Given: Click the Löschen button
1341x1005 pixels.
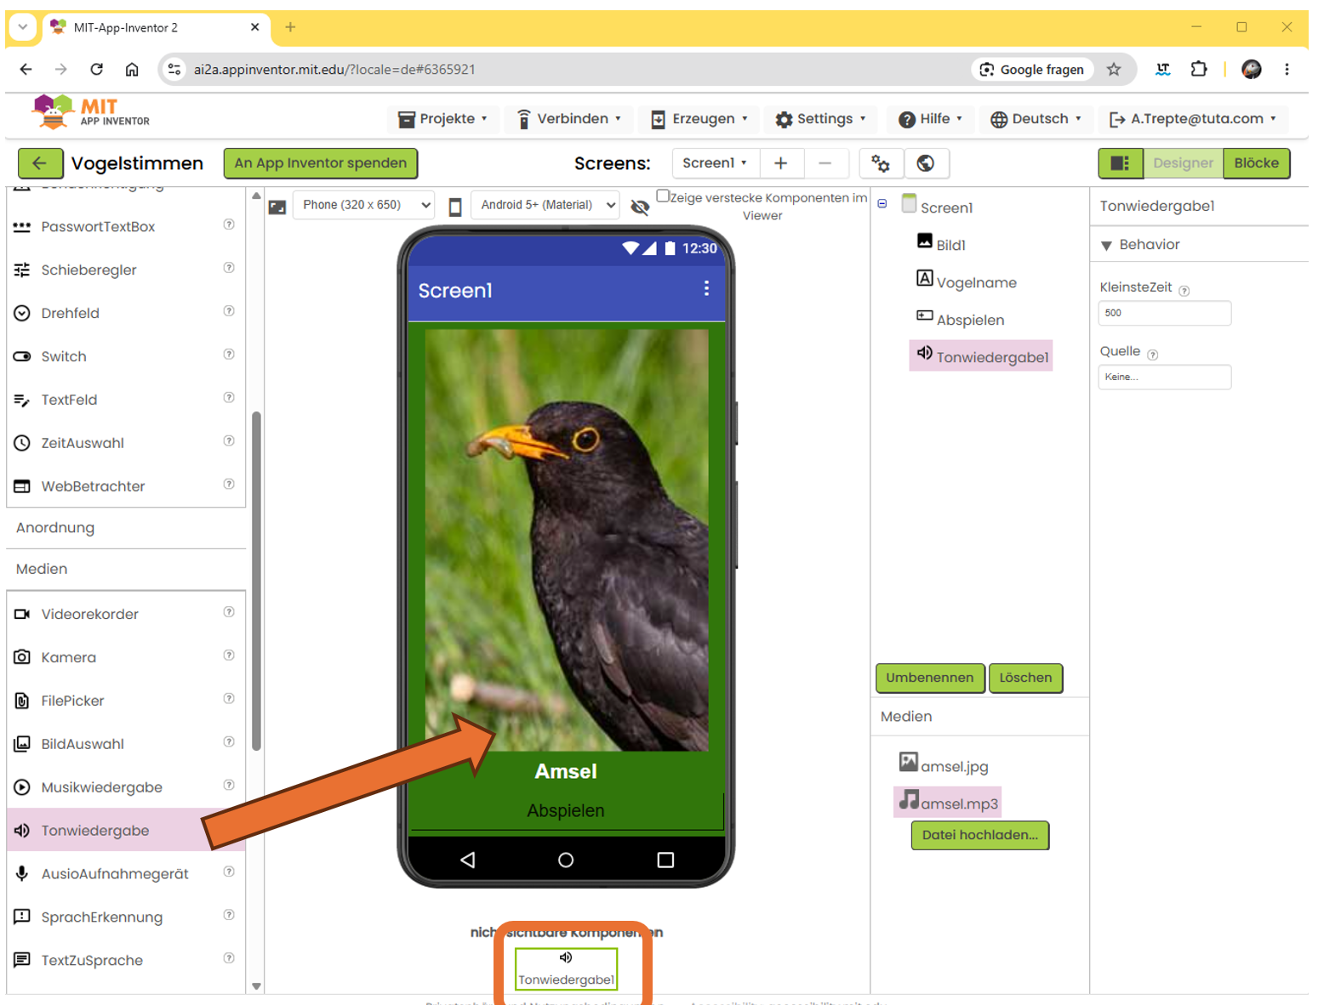Looking at the screenshot, I should point(1025,678).
